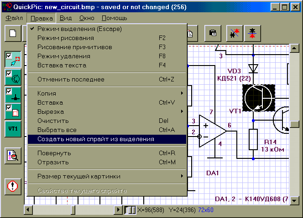Click the mirror/flip sprite toolbar icon
The height and width of the screenshot is (218, 303).
(252, 34)
